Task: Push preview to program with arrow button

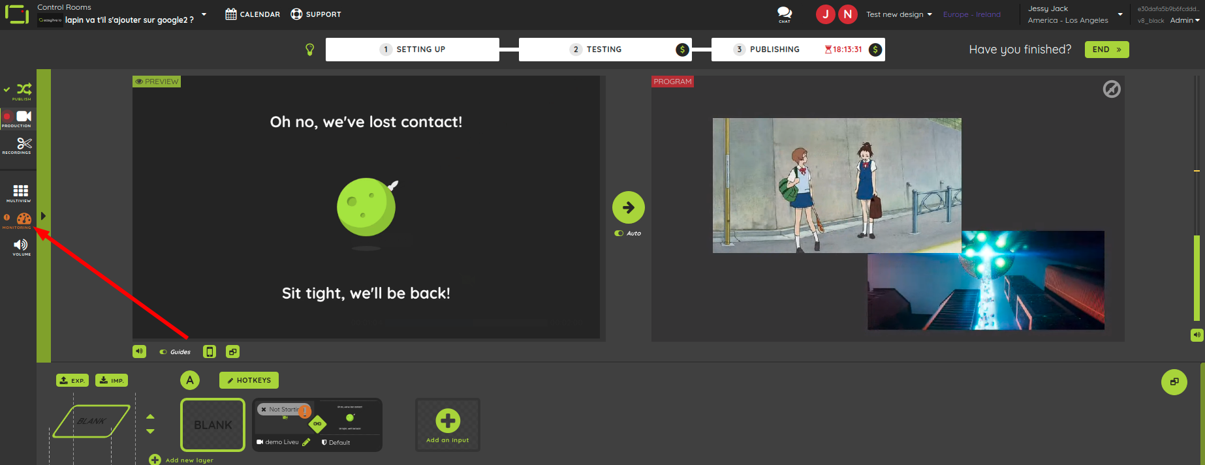Action: pos(629,207)
